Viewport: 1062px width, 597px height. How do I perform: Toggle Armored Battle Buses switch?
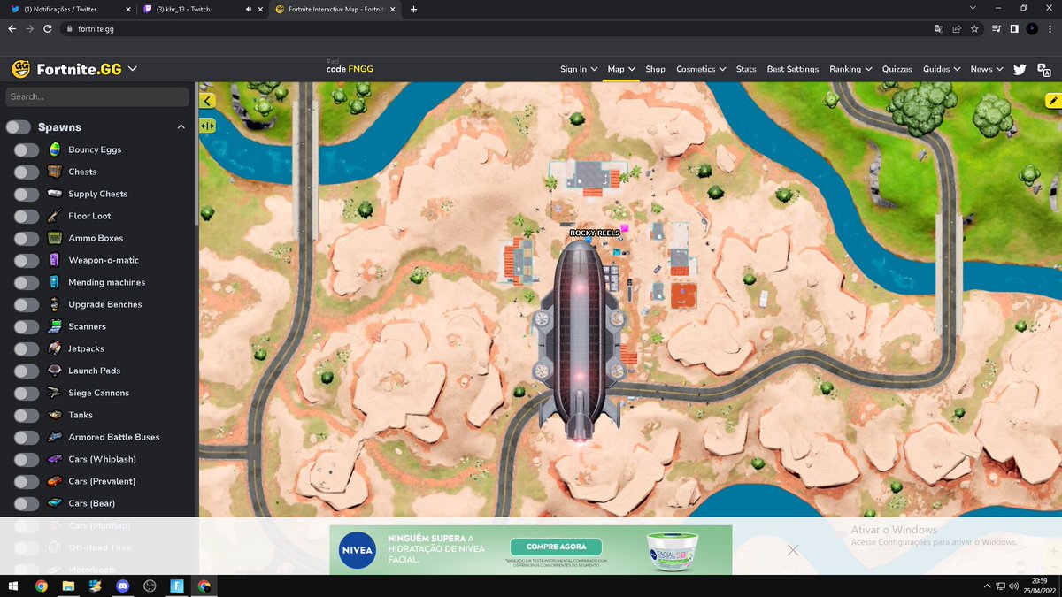click(27, 437)
